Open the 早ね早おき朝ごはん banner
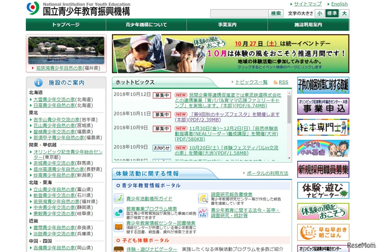The height and width of the screenshot is (252, 380). click(x=323, y=232)
